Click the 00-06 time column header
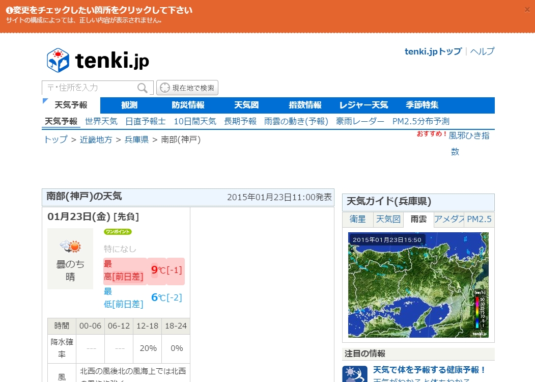535x382 pixels. (90, 326)
